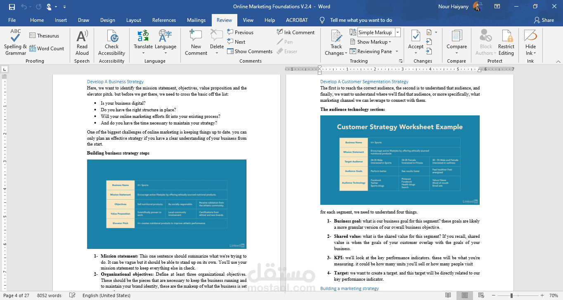Screen dimensions: 563x300
Task: Expand the Show Markup menu
Action: pyautogui.click(x=370, y=42)
